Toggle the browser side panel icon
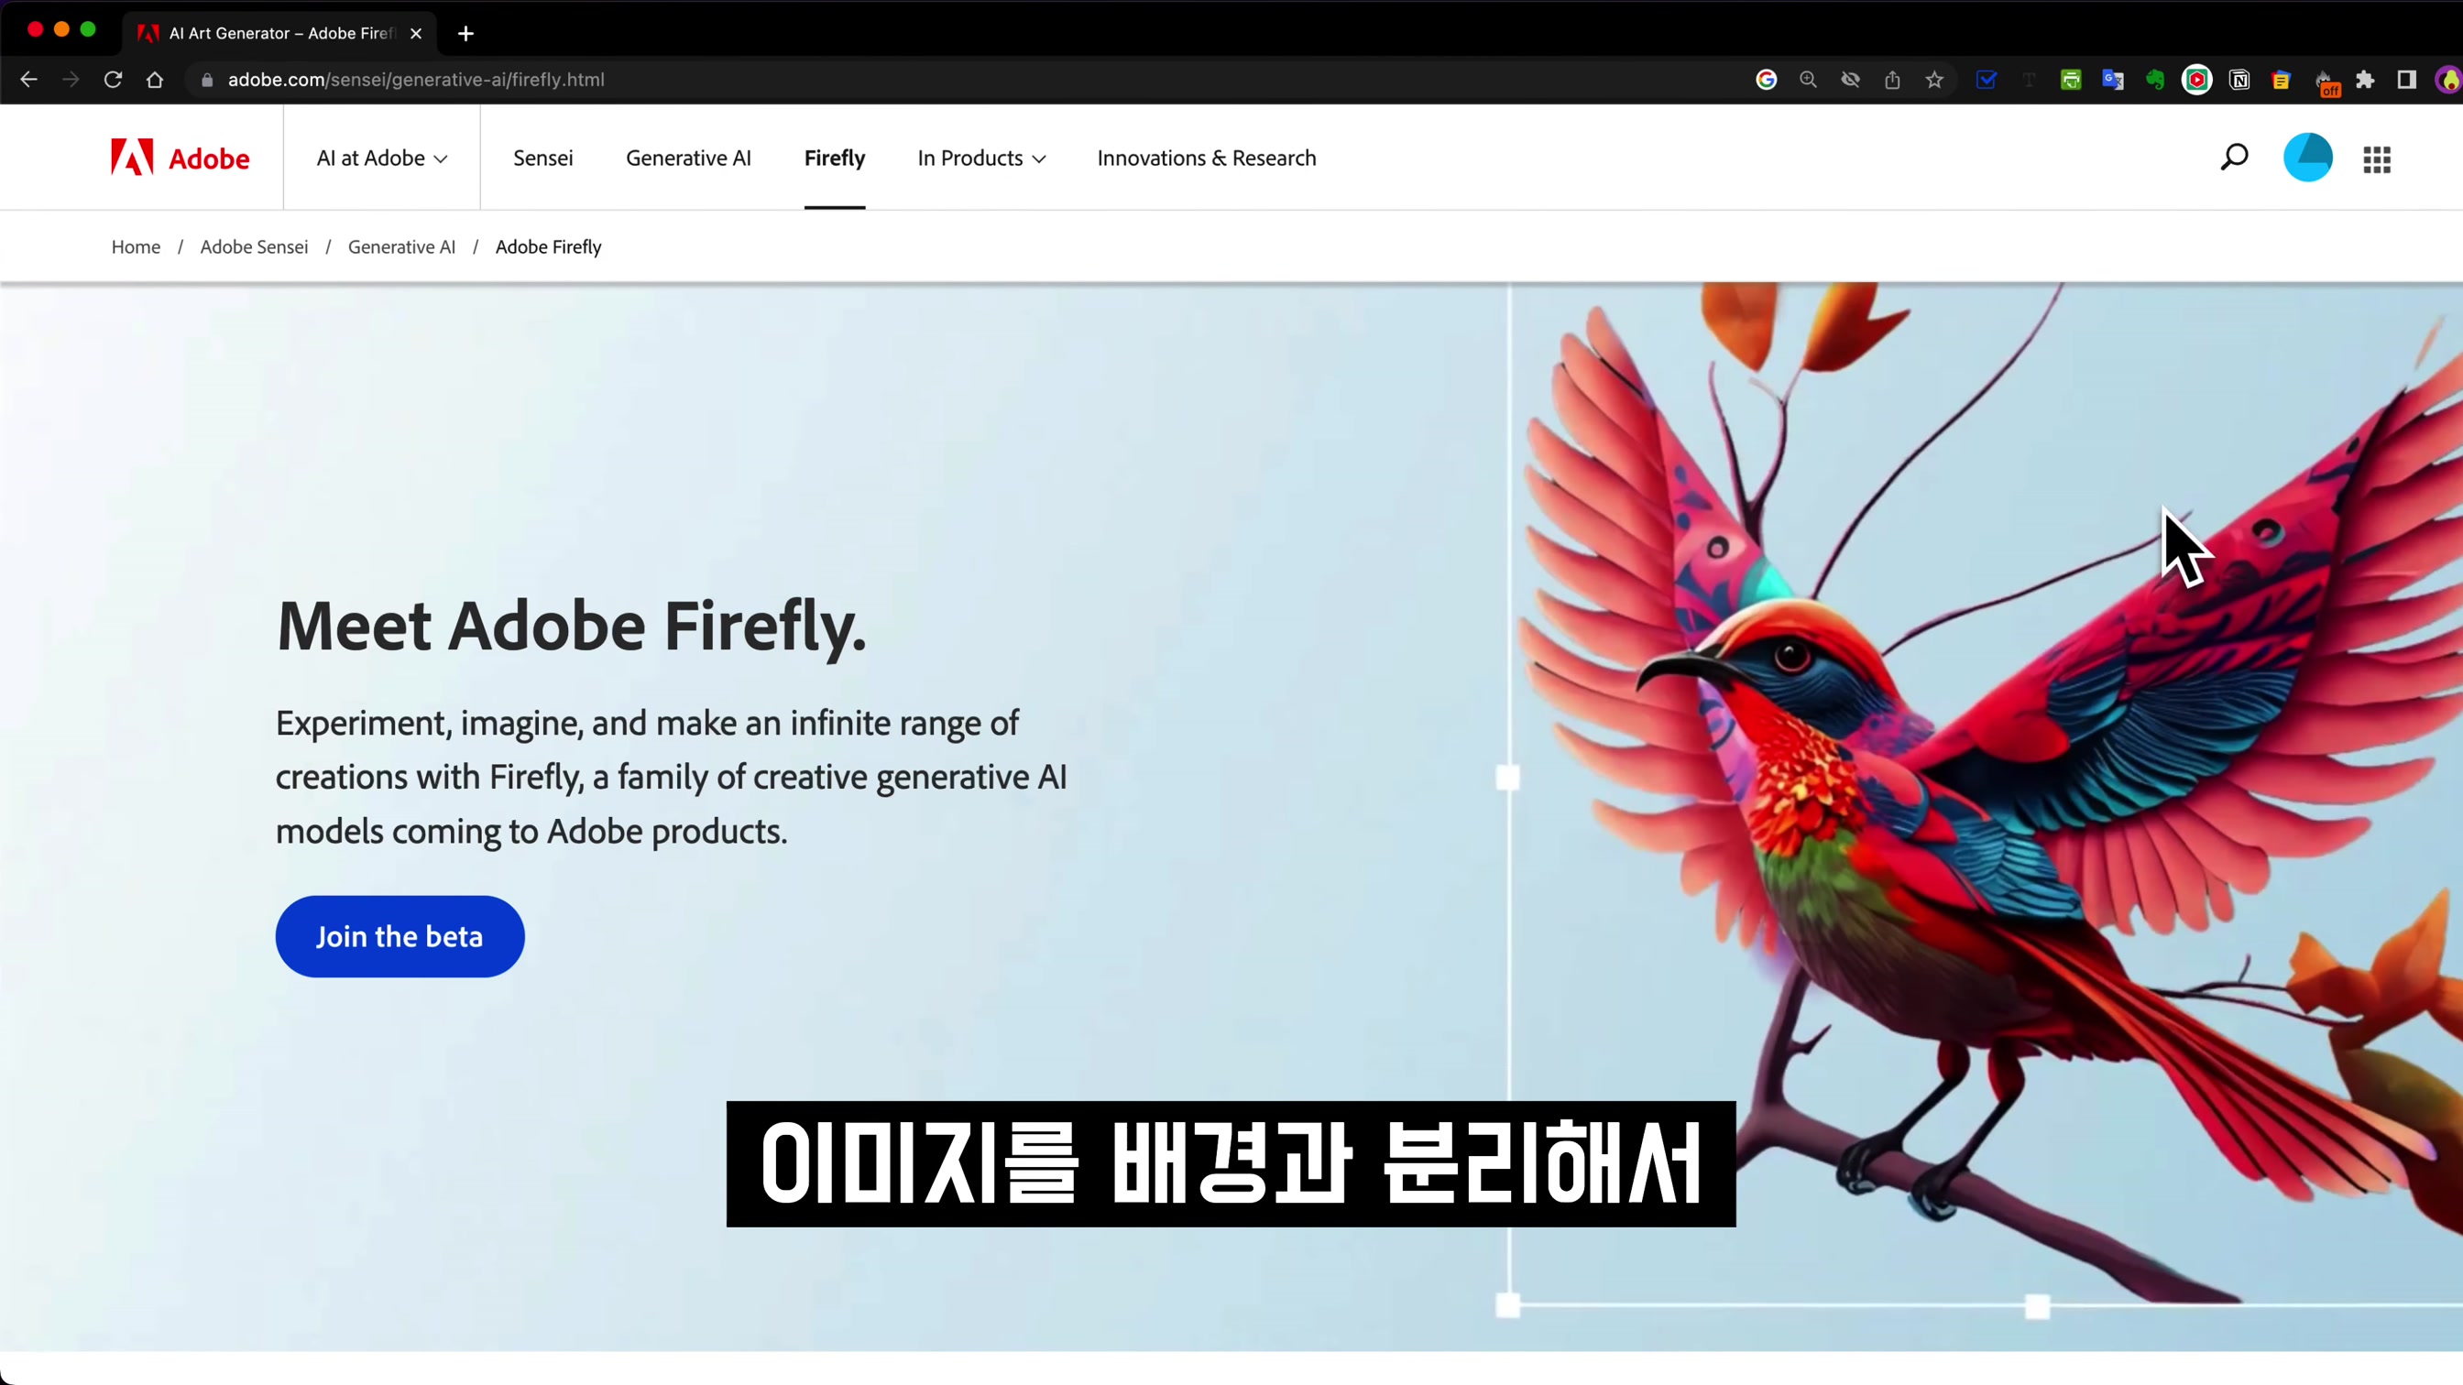The image size is (2463, 1385). [x=2406, y=80]
